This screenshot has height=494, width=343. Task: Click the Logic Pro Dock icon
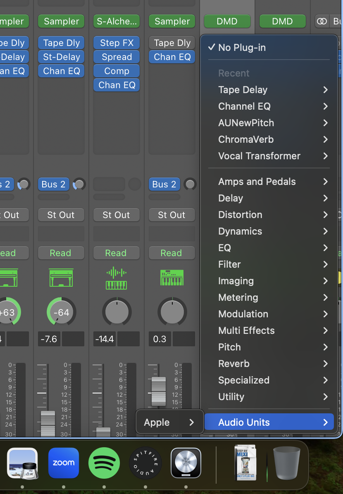pyautogui.click(x=186, y=463)
